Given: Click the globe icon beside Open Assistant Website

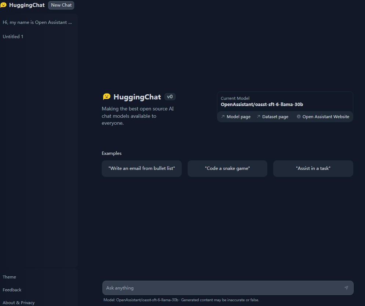Looking at the screenshot, I should (299, 117).
